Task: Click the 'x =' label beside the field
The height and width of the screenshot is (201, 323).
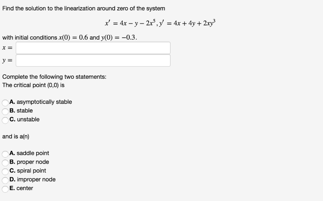Action: point(6,47)
